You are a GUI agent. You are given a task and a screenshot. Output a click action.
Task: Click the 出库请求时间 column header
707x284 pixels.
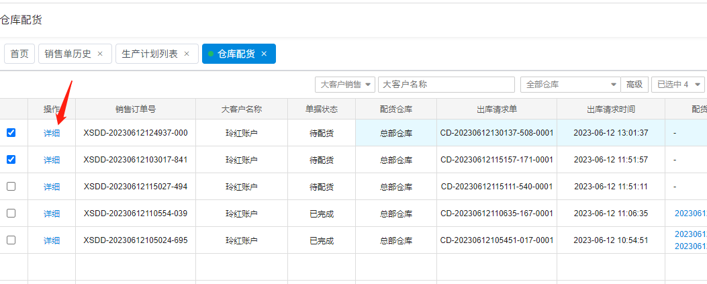[611, 109]
